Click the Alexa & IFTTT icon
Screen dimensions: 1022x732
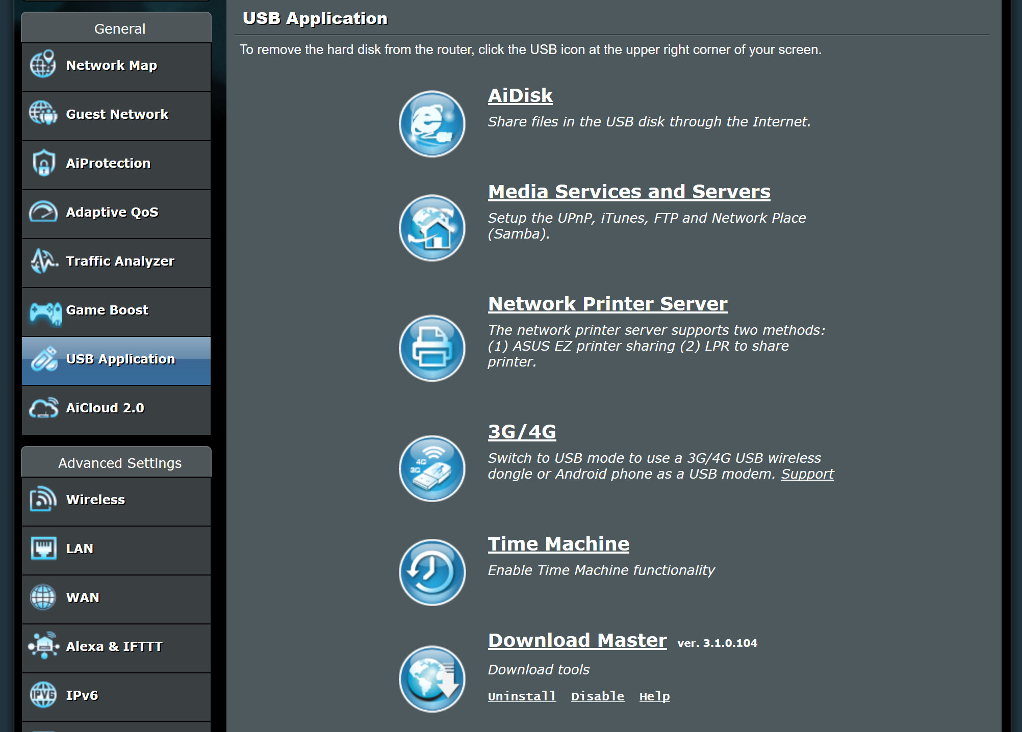[43, 645]
